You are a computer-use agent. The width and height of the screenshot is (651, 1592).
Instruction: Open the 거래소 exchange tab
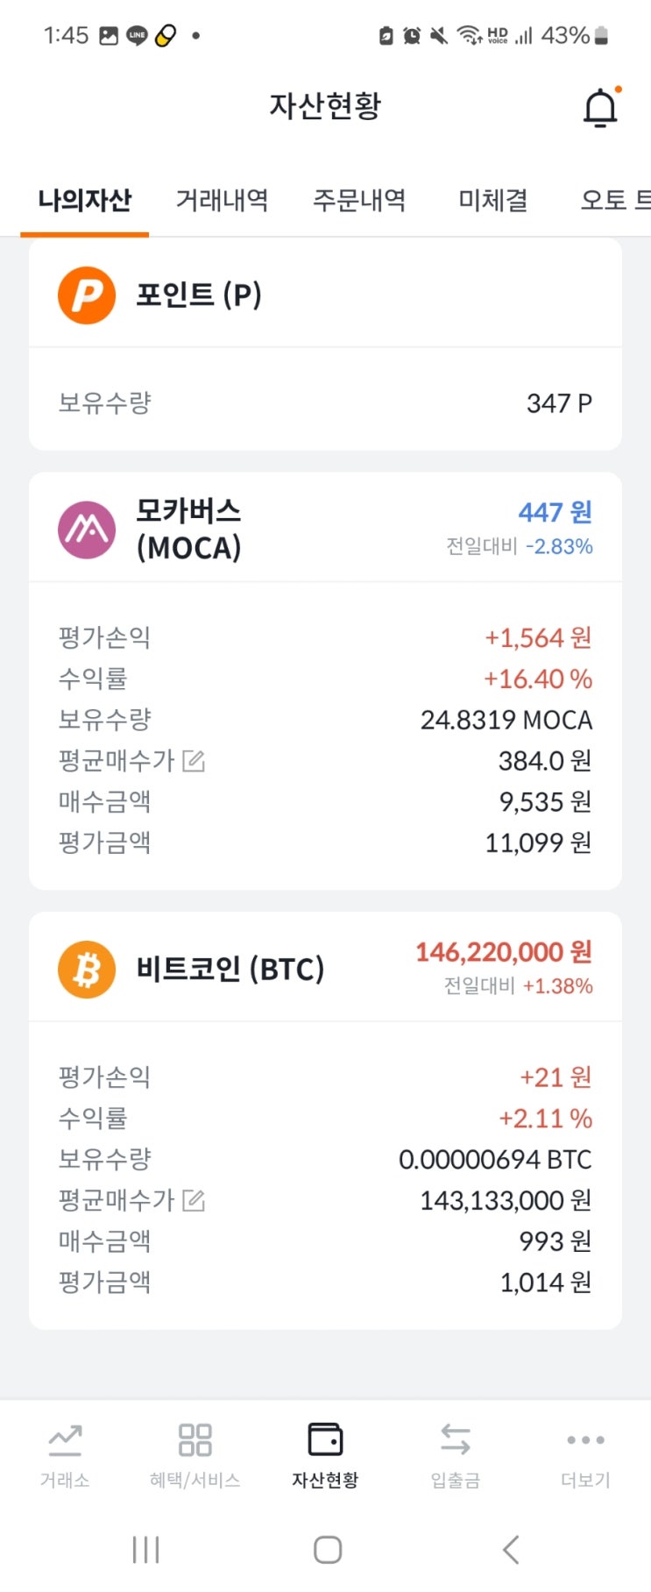pyautogui.click(x=65, y=1456)
